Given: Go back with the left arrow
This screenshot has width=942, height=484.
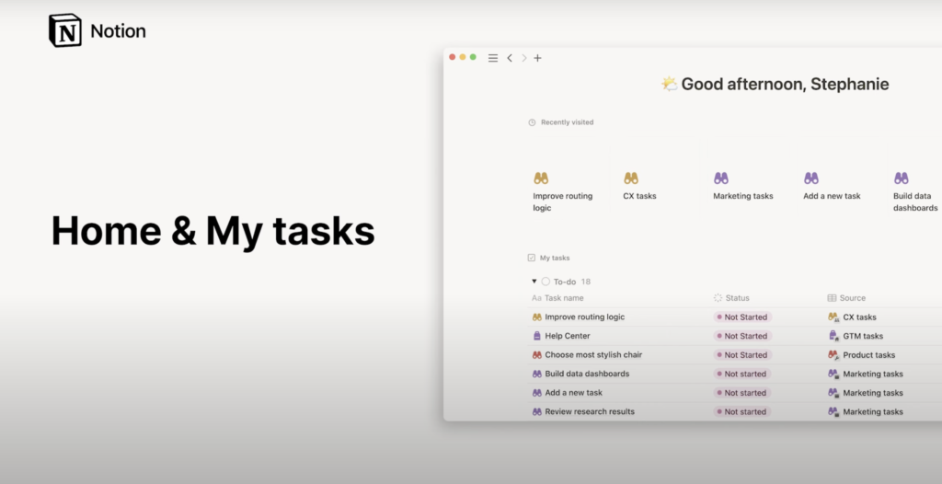Looking at the screenshot, I should [x=510, y=58].
